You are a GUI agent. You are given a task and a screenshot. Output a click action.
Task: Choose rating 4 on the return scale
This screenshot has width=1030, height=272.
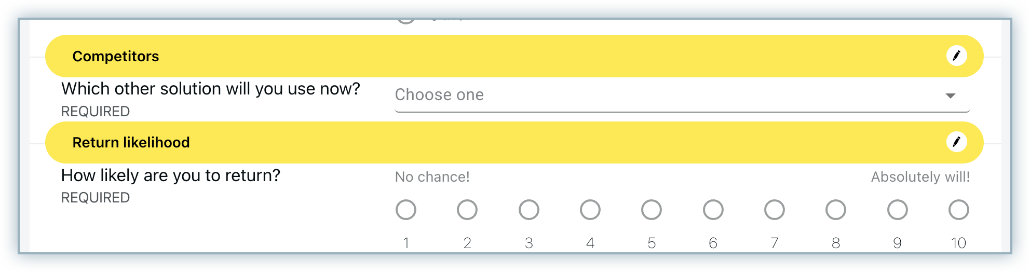tap(590, 210)
